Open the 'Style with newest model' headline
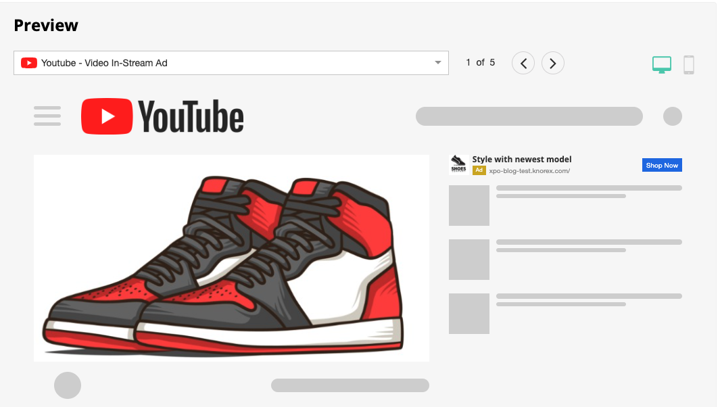720x407 pixels. pos(521,160)
